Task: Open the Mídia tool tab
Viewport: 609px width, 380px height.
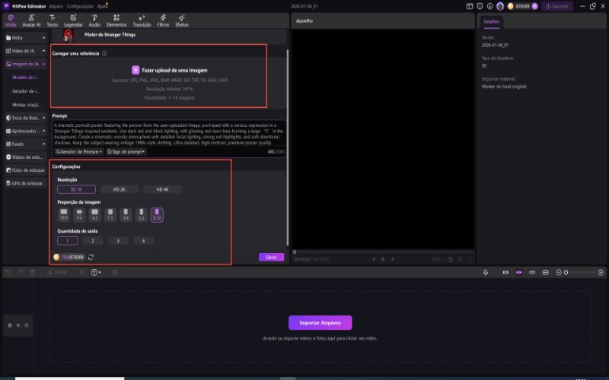Action: [11, 21]
